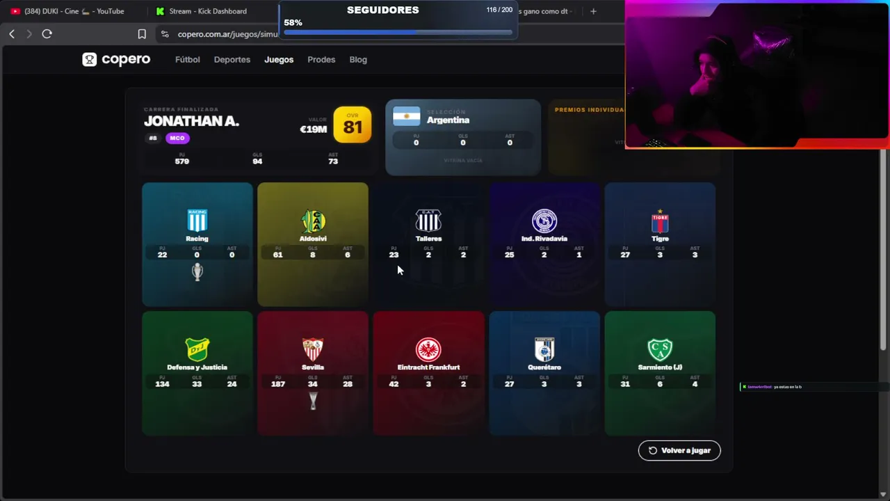The image size is (890, 501).
Task: Click career total goals 94
Action: [257, 161]
